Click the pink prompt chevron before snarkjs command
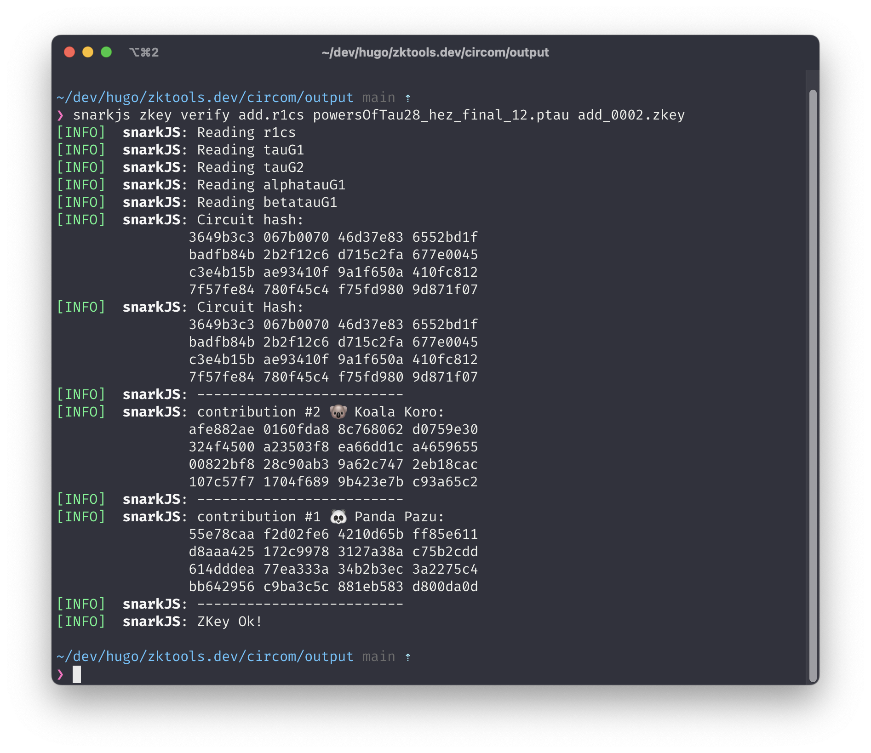This screenshot has width=871, height=753. (60, 115)
